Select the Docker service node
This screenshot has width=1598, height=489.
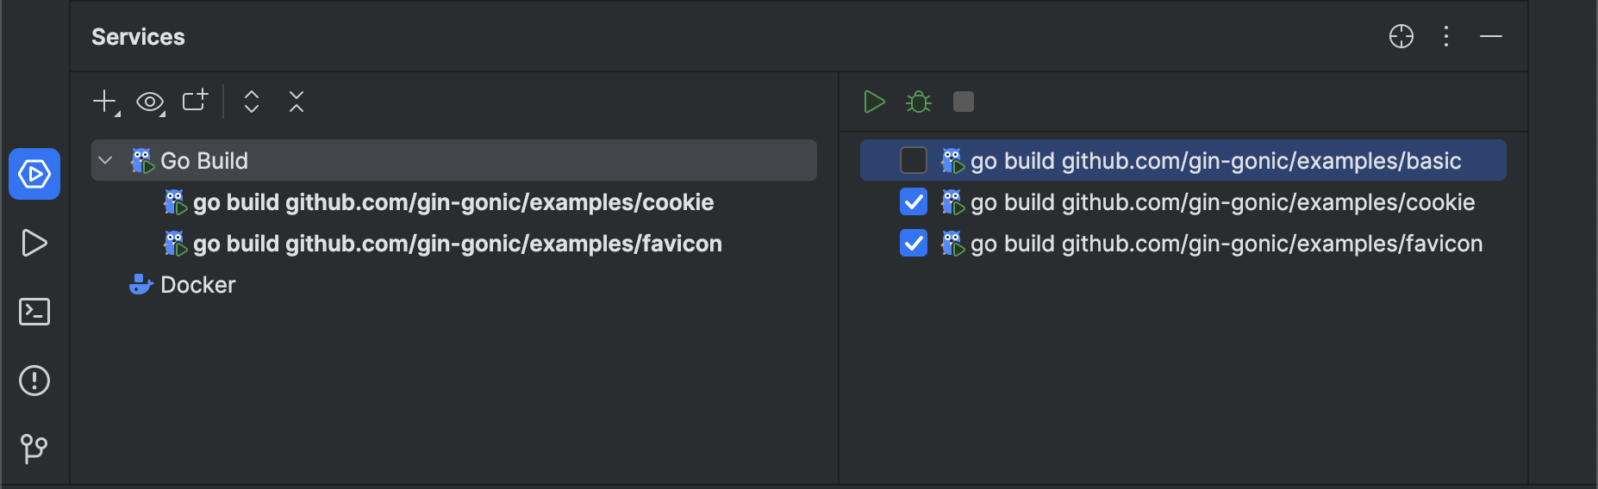point(197,285)
